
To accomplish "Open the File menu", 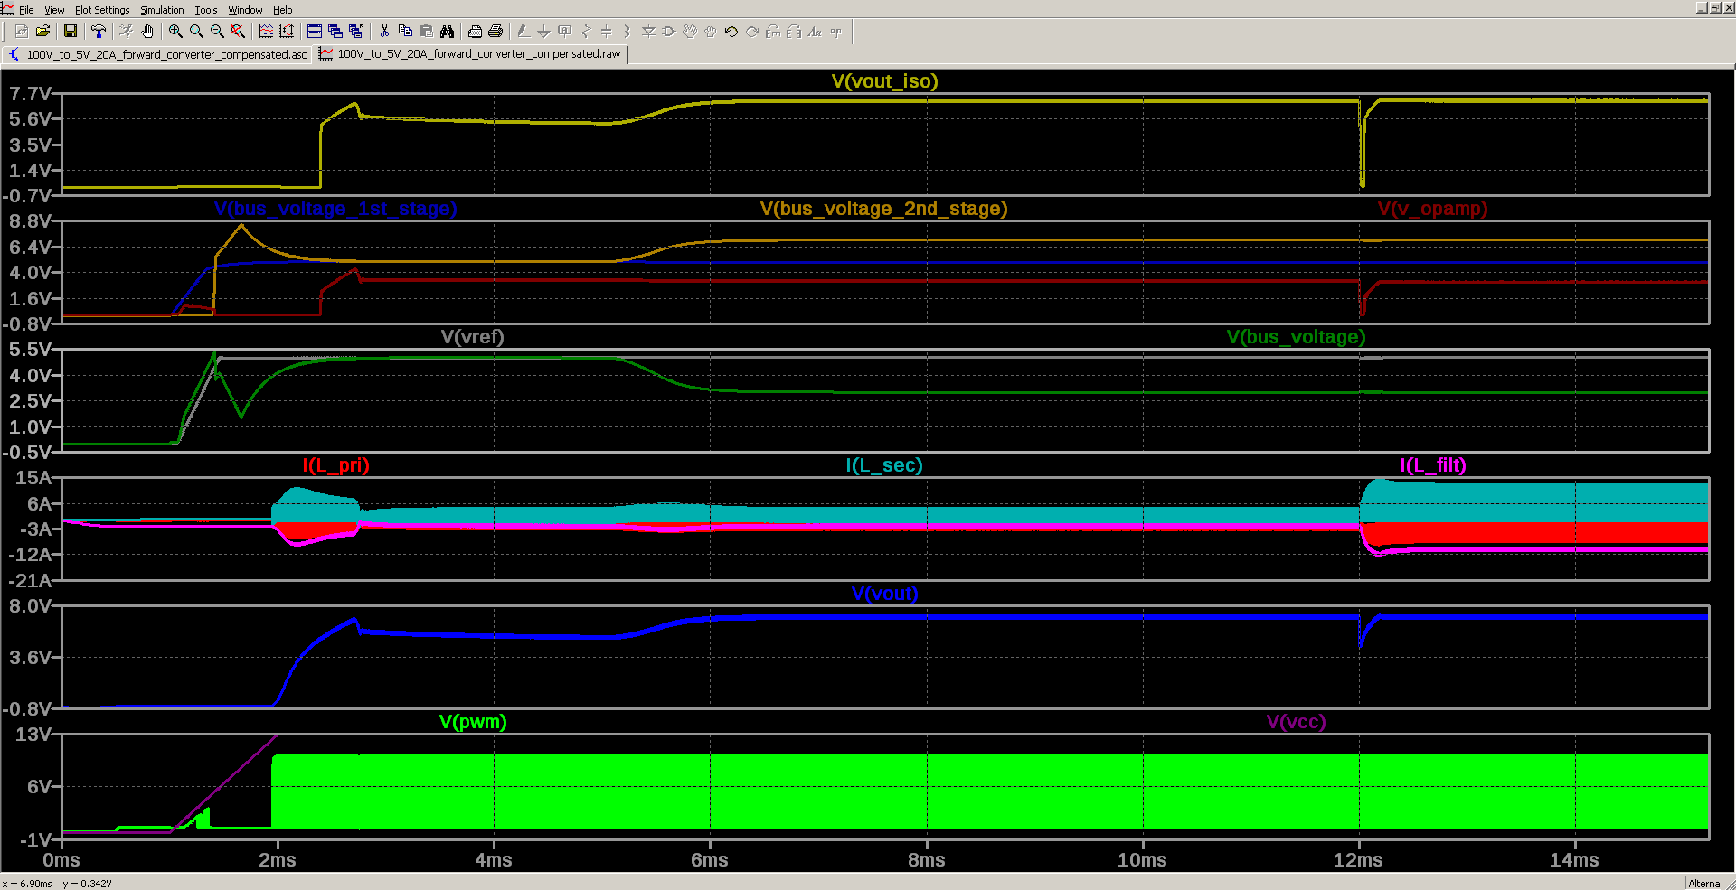I will click(26, 10).
